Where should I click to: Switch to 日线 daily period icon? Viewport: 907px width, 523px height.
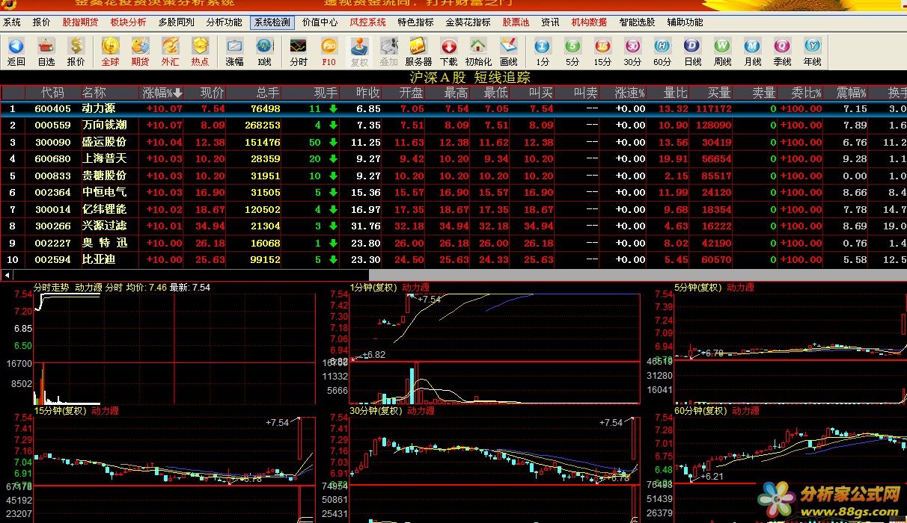click(x=692, y=52)
